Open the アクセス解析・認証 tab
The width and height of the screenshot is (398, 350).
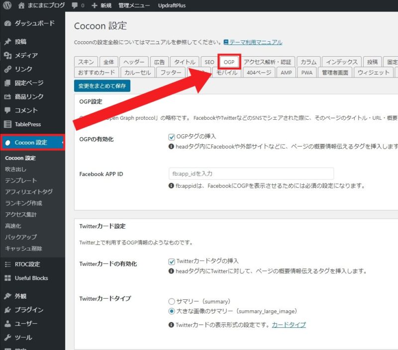click(x=268, y=62)
